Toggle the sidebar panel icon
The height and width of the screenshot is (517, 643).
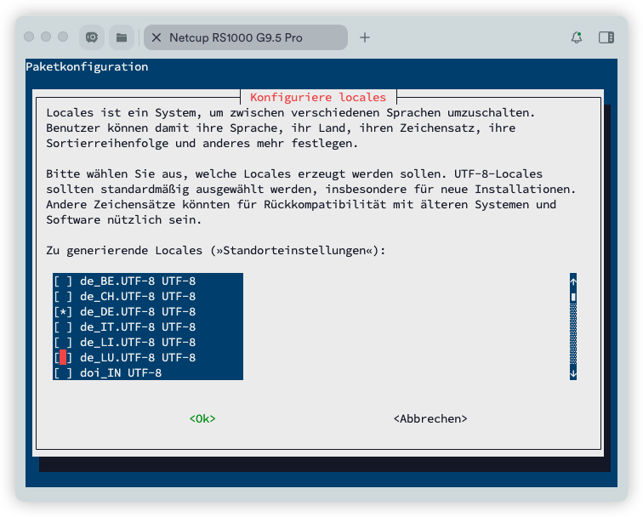pos(606,37)
